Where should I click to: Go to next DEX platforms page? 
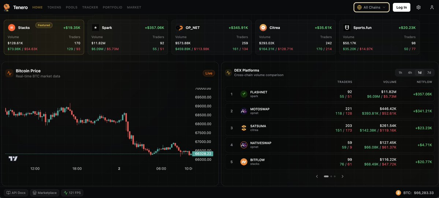342,176
